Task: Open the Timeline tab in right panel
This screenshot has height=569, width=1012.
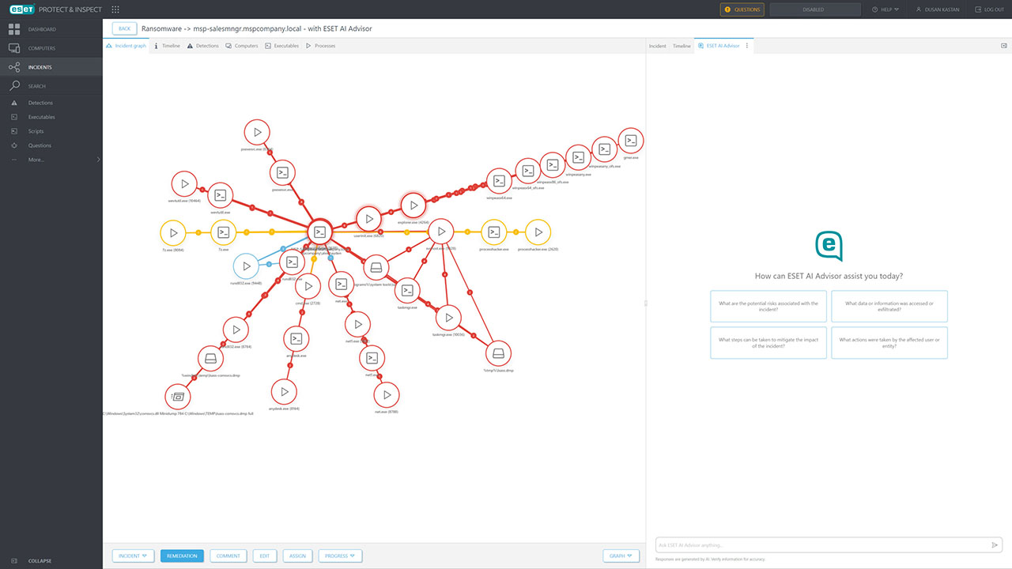Action: (x=682, y=46)
